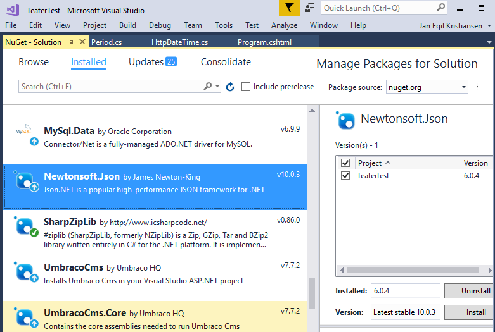Viewport: 495px width, 332px height.
Task: Open the Help menu
Action: coord(358,25)
